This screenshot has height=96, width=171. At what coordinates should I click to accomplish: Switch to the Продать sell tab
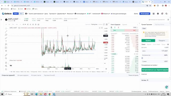click(162, 41)
